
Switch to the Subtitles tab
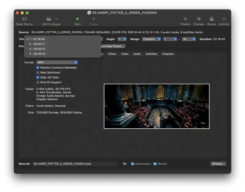coord(151,53)
